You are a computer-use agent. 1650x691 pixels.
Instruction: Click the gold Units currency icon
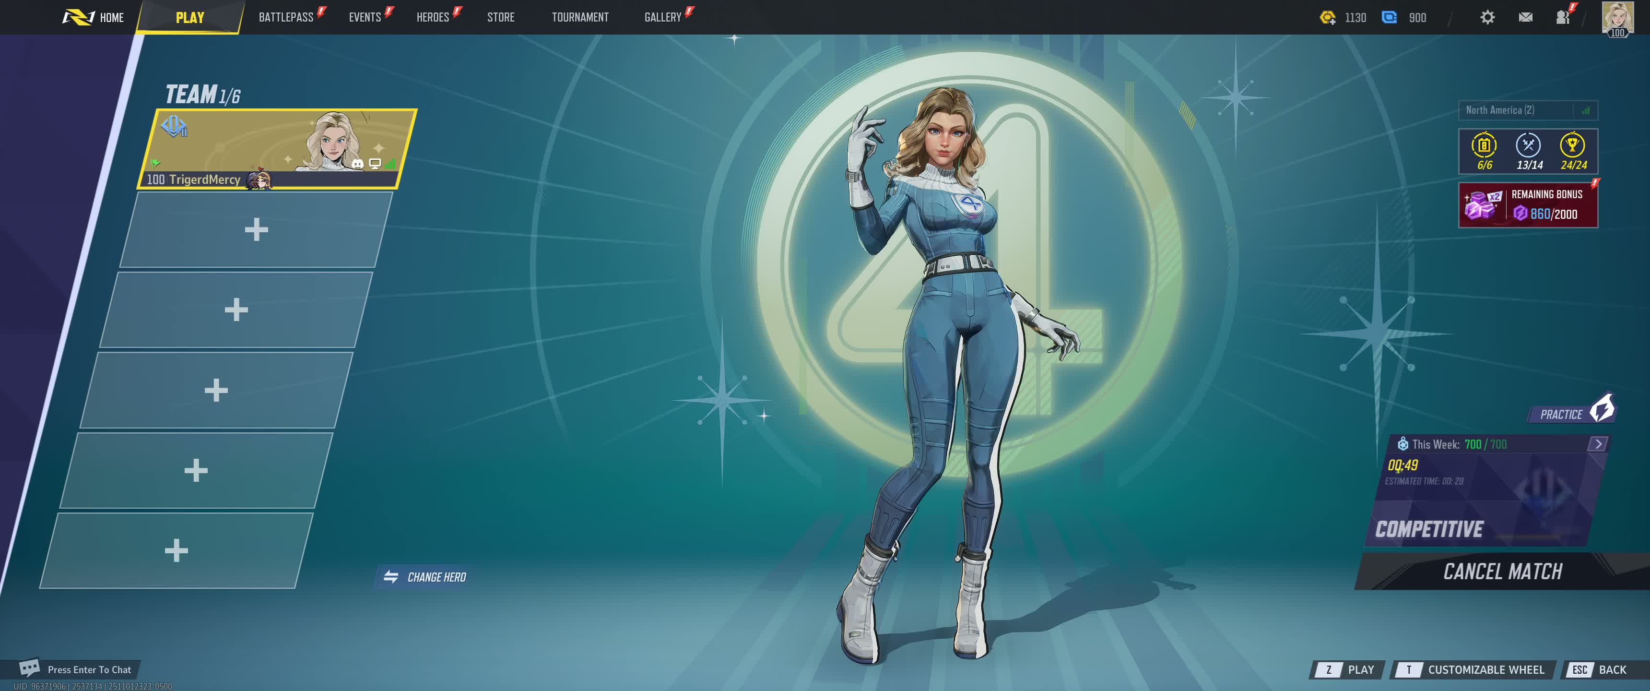coord(1327,17)
